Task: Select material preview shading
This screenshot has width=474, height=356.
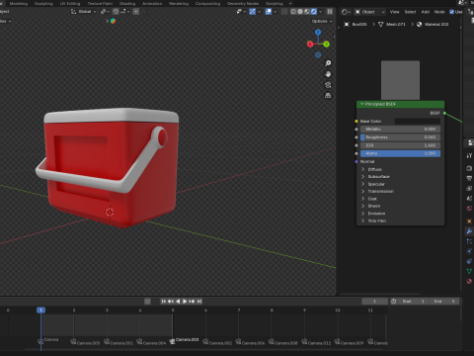Action: (x=307, y=12)
